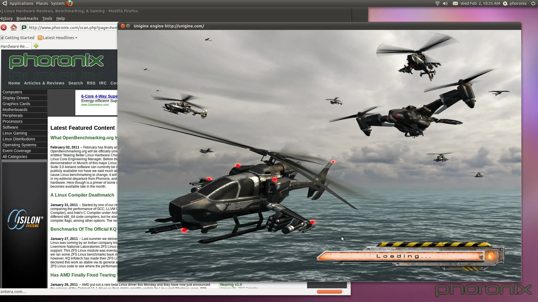Image resolution: width=538 pixels, height=302 pixels.
Task: Select All Categories link
Action: 24,157
